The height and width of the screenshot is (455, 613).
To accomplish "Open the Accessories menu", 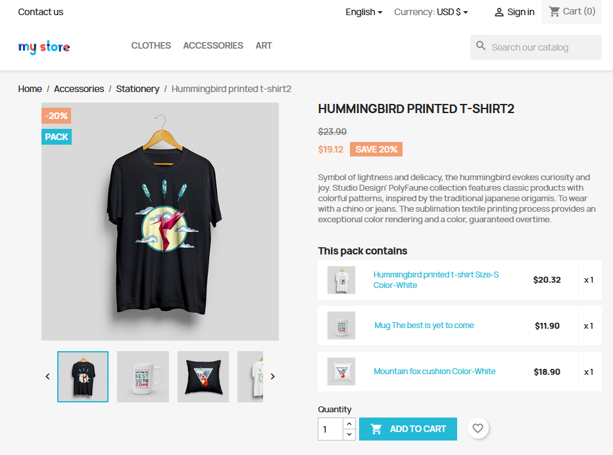I will 213,46.
